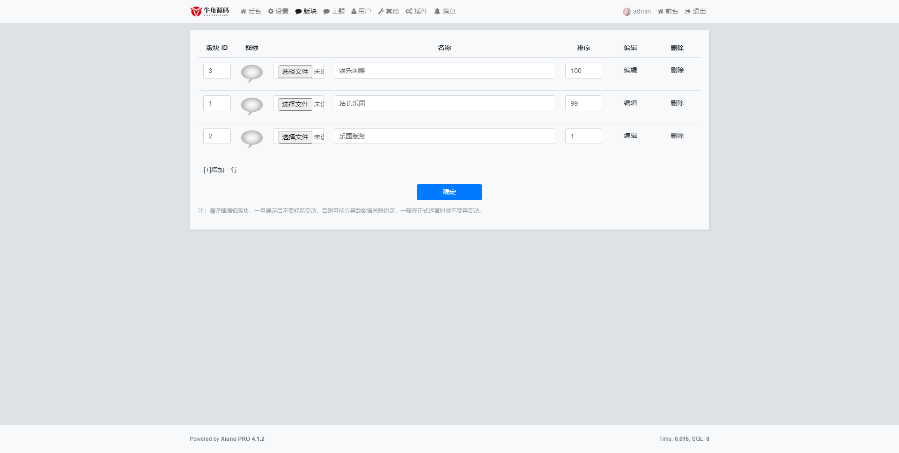Add a row via [+]增加一行
Screen dimensions: 899x453
pos(220,170)
